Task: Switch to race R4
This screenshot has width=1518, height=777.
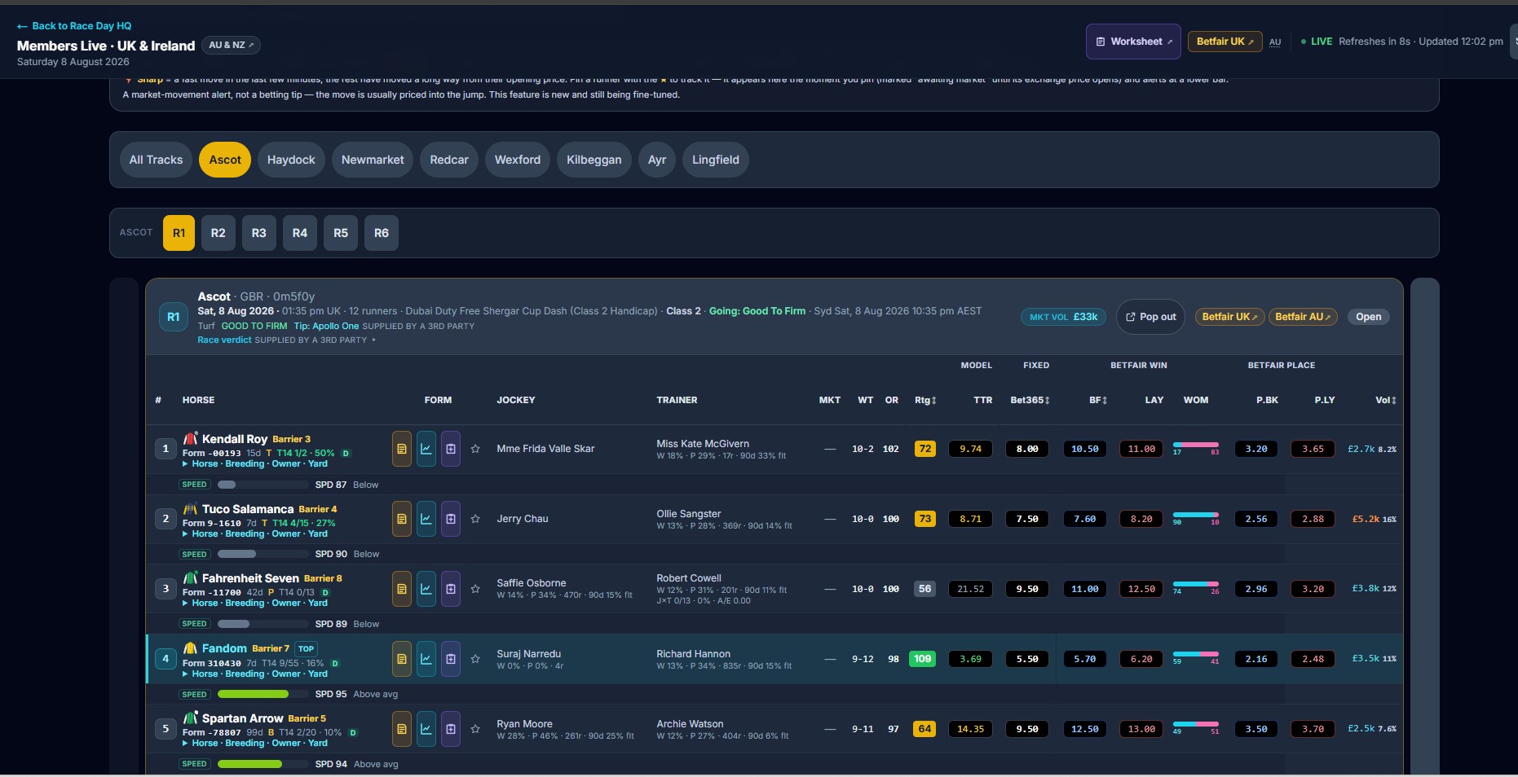Action: click(x=300, y=233)
